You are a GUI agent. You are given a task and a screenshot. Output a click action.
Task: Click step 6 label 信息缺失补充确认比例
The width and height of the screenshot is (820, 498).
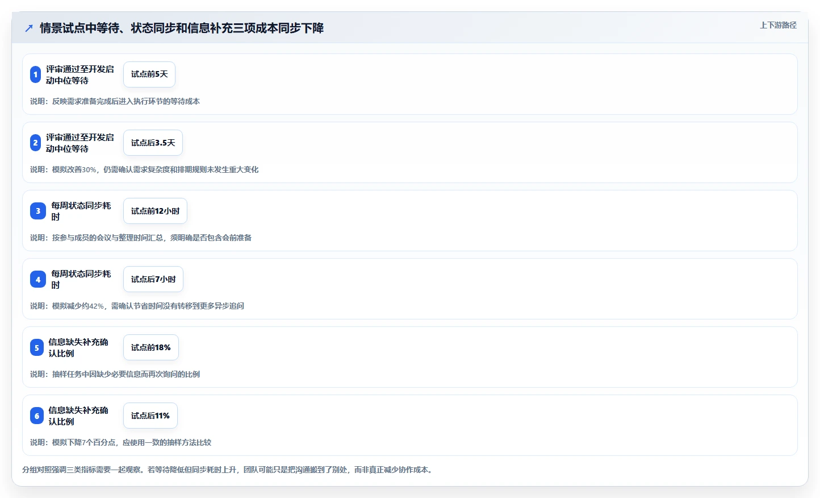click(x=78, y=416)
